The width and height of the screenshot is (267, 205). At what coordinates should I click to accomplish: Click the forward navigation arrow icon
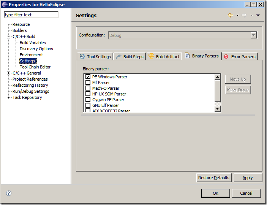tap(244, 15)
